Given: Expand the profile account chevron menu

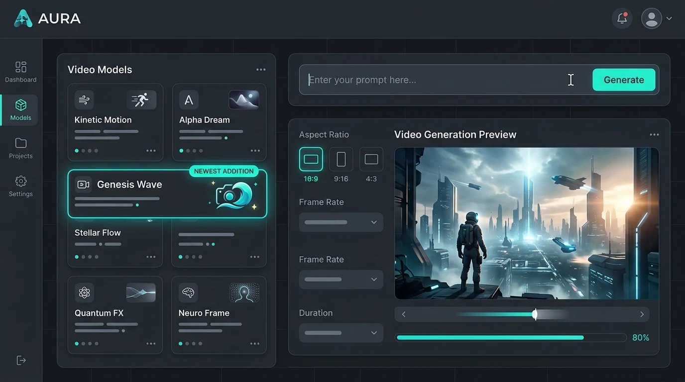Looking at the screenshot, I should (669, 18).
